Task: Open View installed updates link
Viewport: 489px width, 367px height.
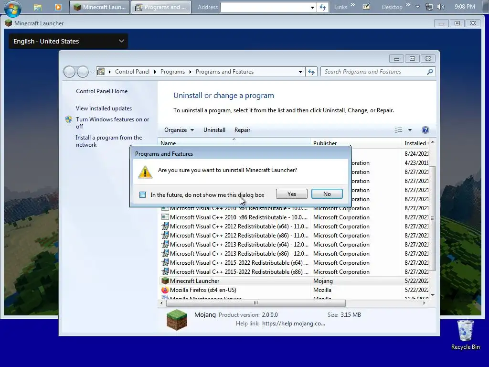Action: pos(104,108)
